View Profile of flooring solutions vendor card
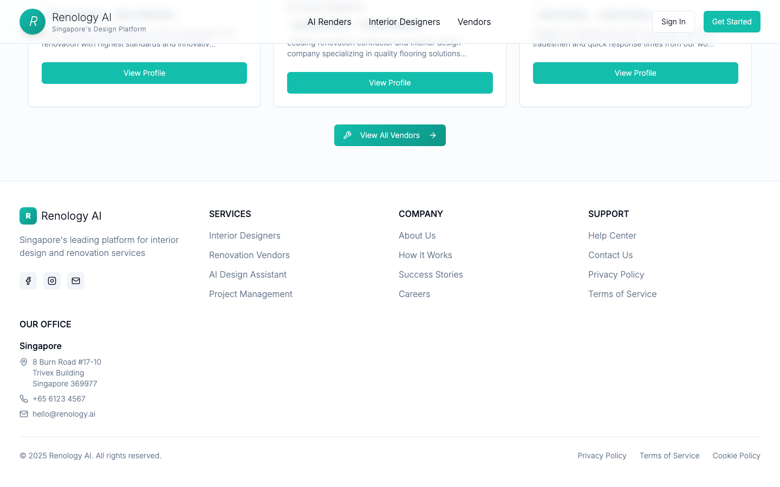This screenshot has height=487, width=780. coord(390,83)
